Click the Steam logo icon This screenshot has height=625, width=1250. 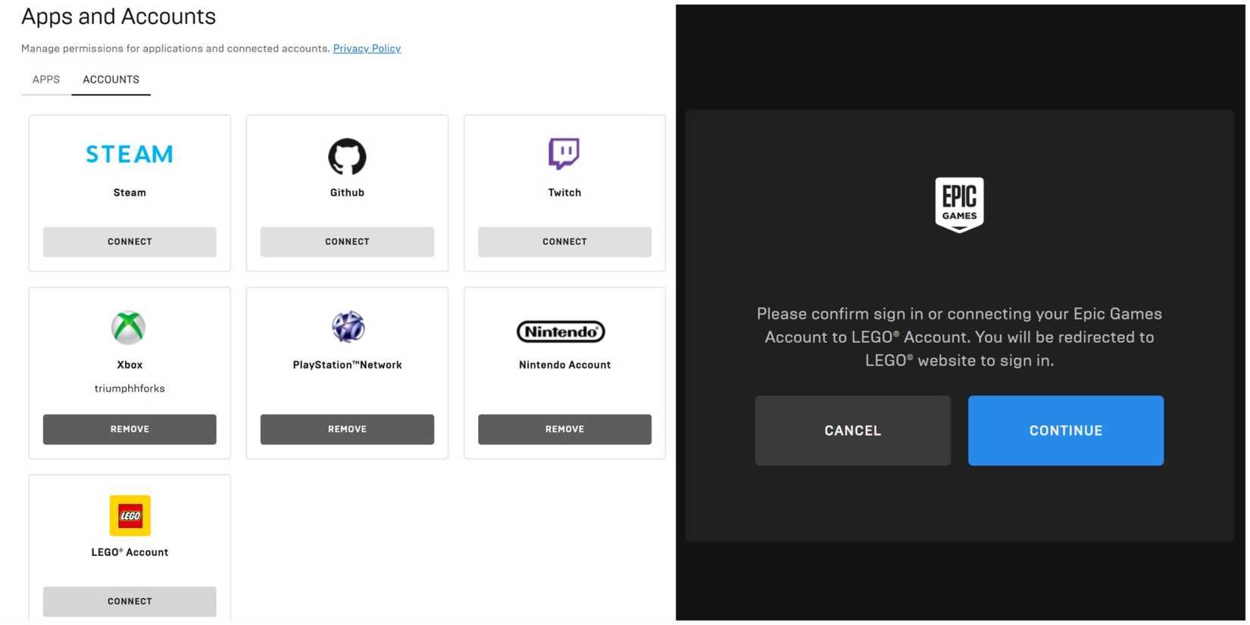[x=130, y=155]
